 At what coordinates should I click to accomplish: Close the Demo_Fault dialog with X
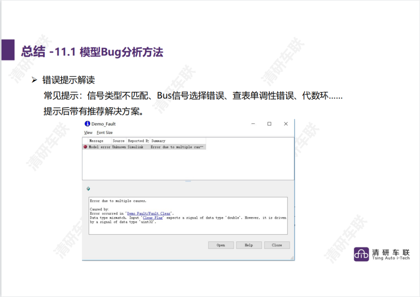(x=286, y=124)
